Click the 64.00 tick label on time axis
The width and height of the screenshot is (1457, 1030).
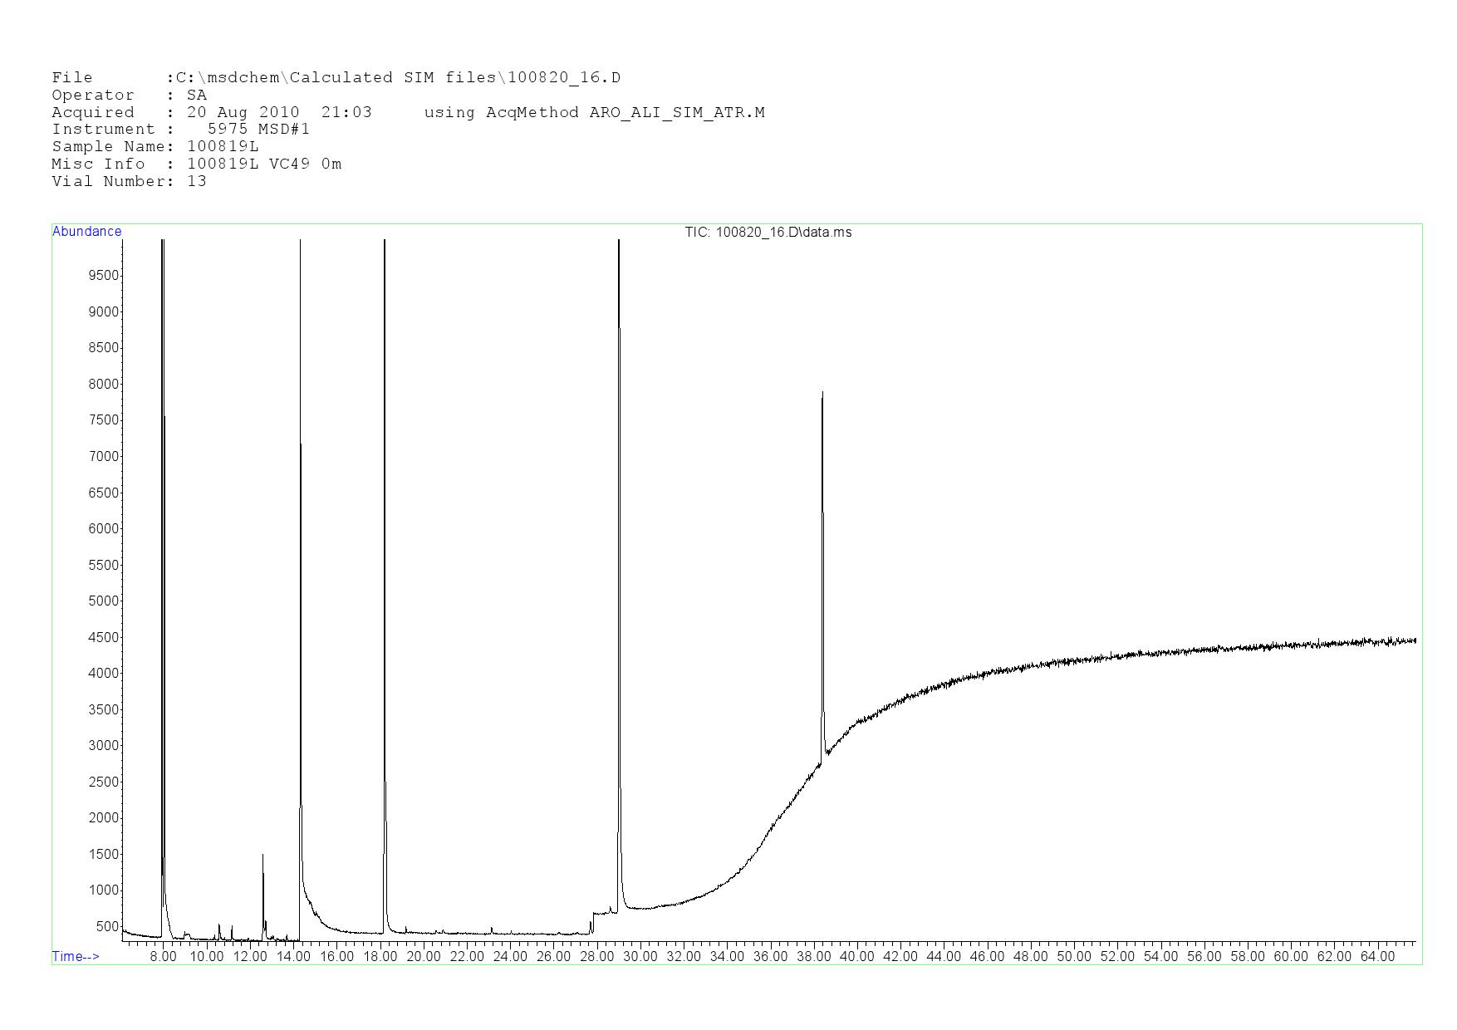click(x=1376, y=957)
